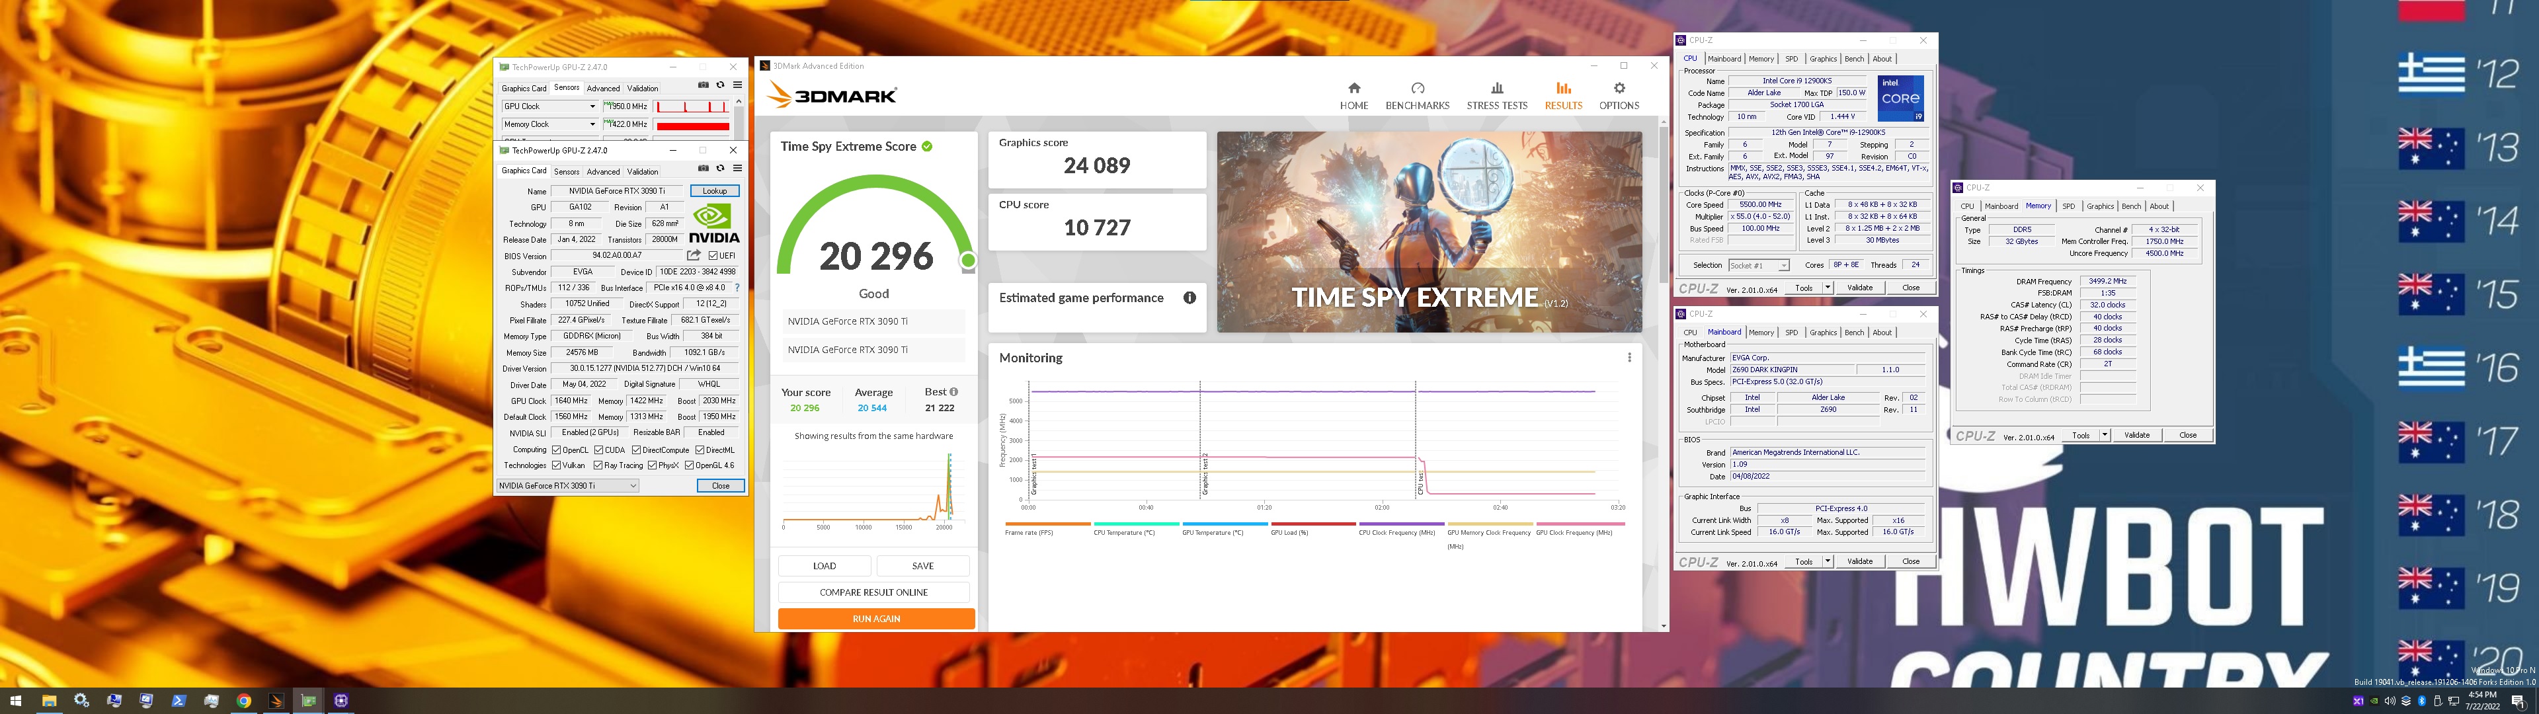Open SPD tab in Memory CPU-Z window
The image size is (2539, 714).
click(x=2069, y=206)
